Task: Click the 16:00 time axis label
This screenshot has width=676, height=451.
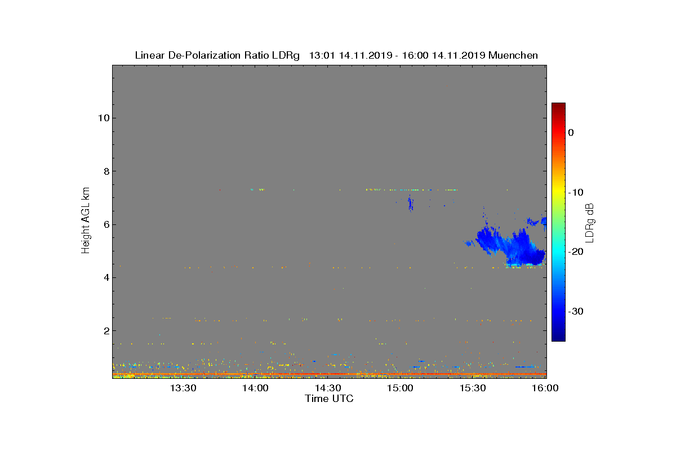Action: pyautogui.click(x=545, y=388)
